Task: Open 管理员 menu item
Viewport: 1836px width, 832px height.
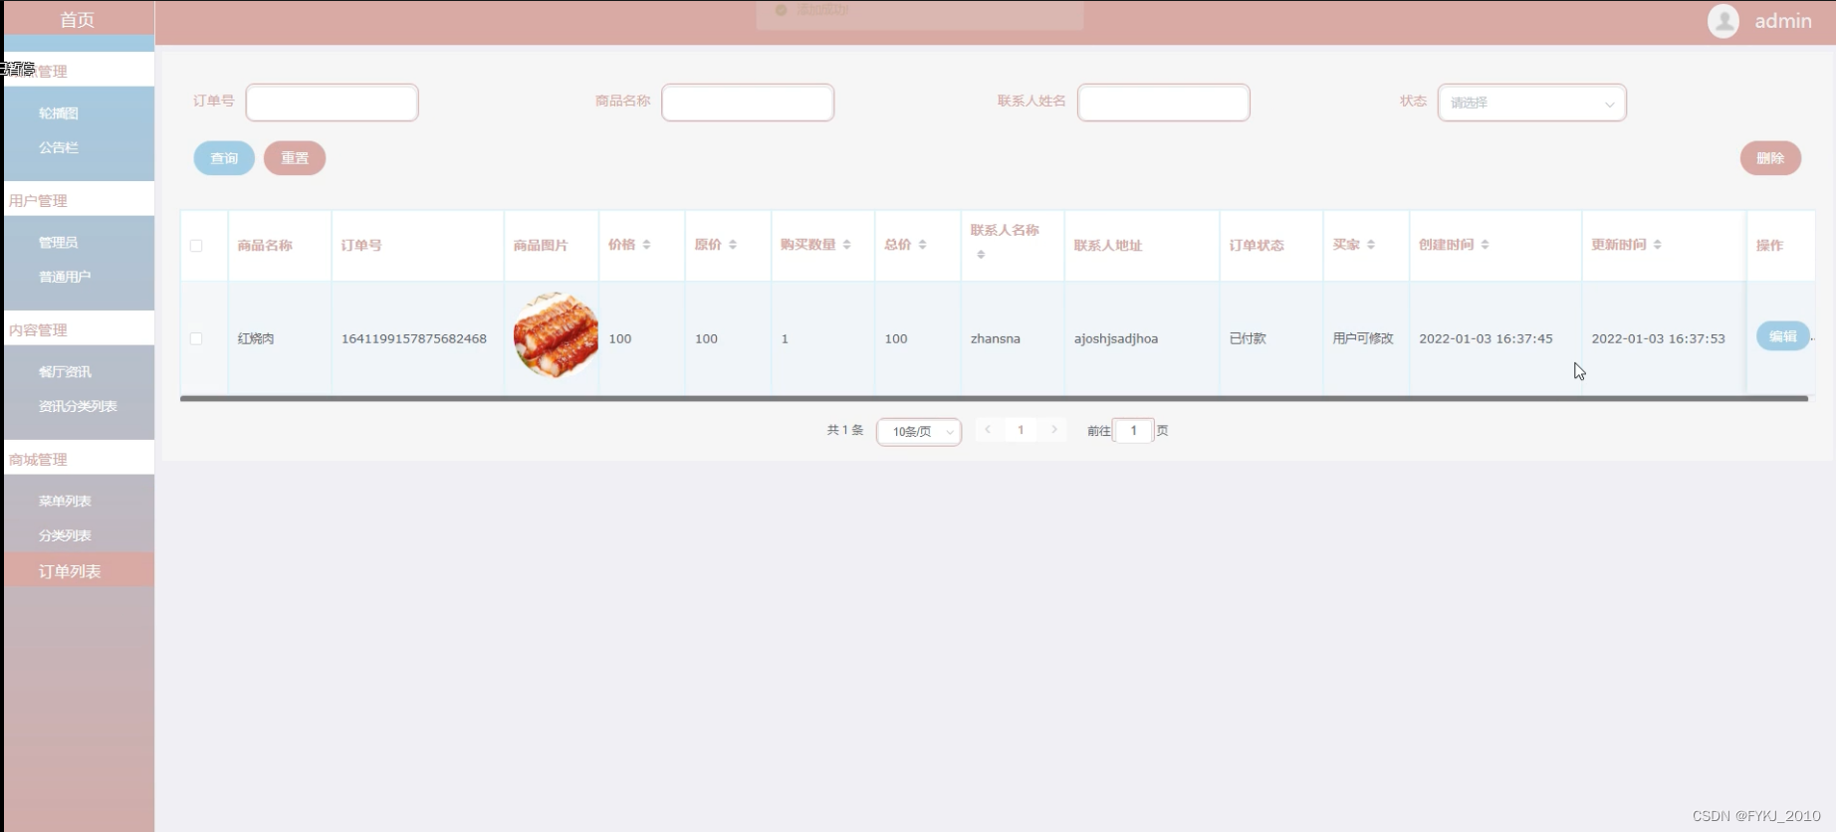Action: click(x=59, y=243)
